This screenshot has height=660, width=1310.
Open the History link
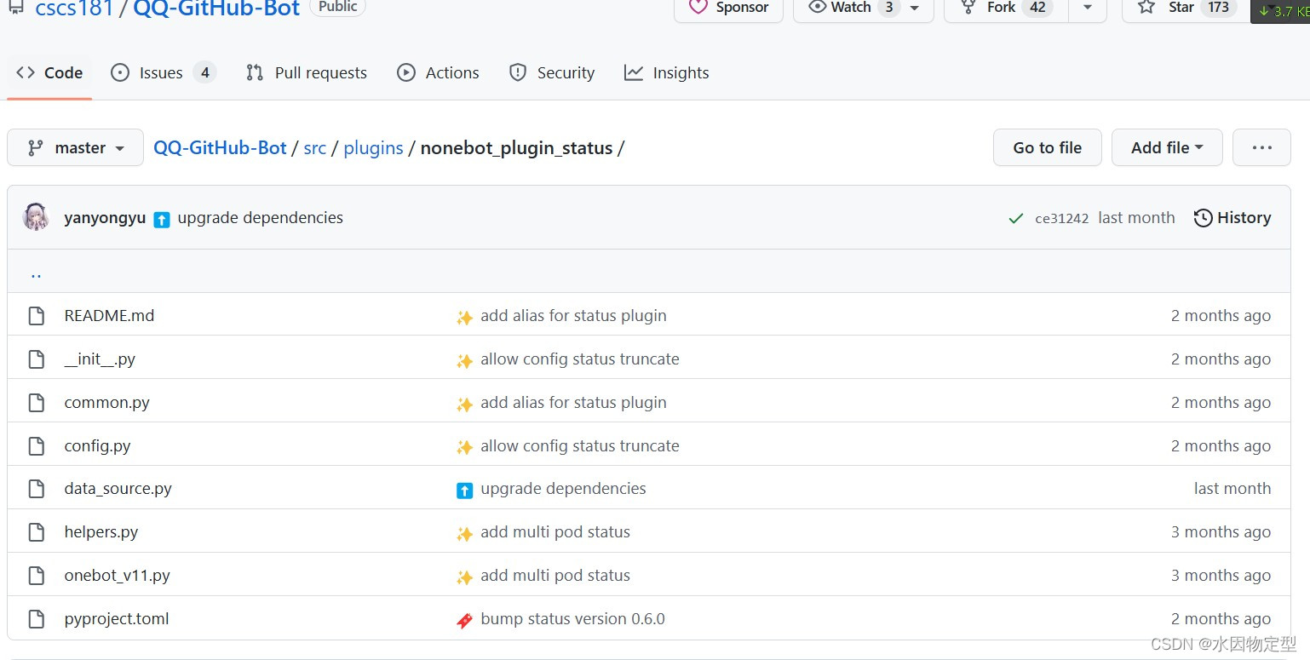[x=1232, y=218]
